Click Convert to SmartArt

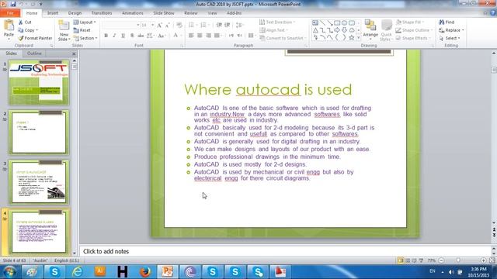(282, 38)
